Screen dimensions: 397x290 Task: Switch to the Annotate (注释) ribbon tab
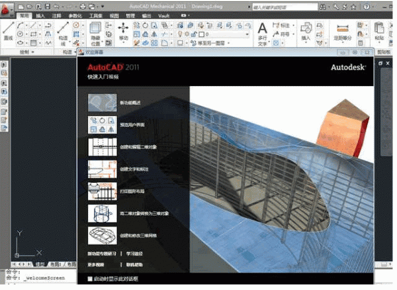tap(56, 16)
